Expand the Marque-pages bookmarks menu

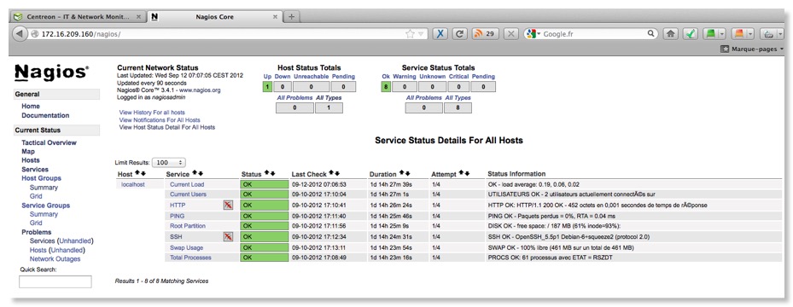[x=752, y=49]
